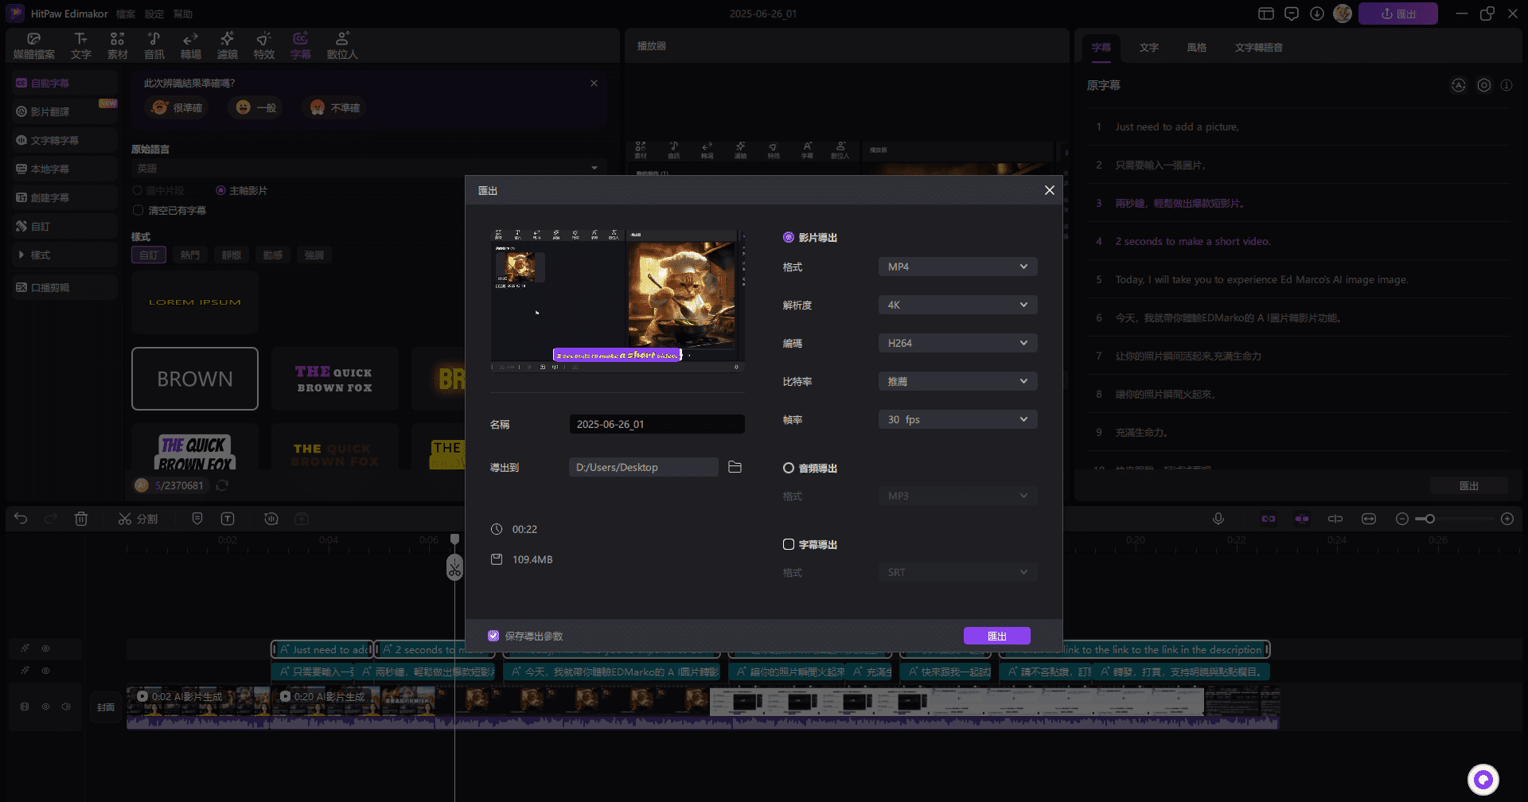Open the 素材 assets tool
Viewport: 1528px width, 802px height.
118,46
